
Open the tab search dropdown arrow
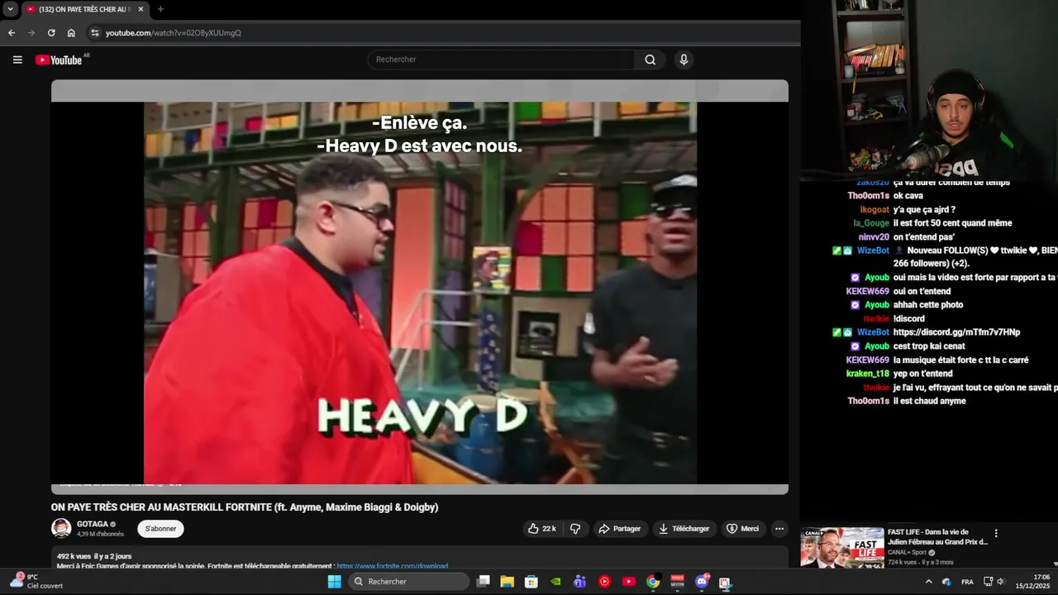(10, 9)
